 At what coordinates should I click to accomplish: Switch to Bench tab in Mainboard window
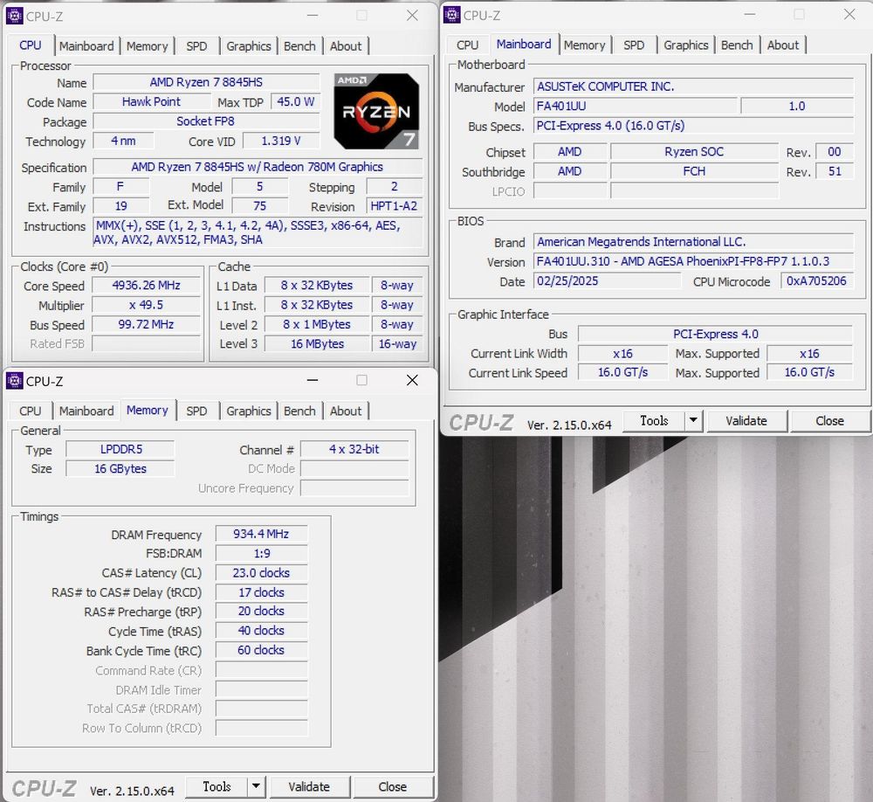[x=737, y=45]
